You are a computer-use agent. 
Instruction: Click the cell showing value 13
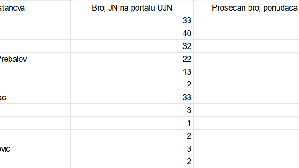(132, 72)
